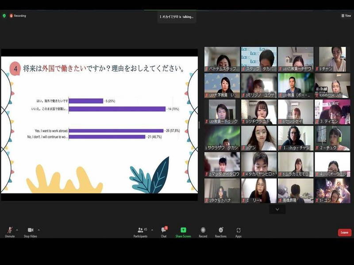The width and height of the screenshot is (354, 265).
Task: Click the divider handle between slide and gallery
Action: pyautogui.click(x=199, y=125)
